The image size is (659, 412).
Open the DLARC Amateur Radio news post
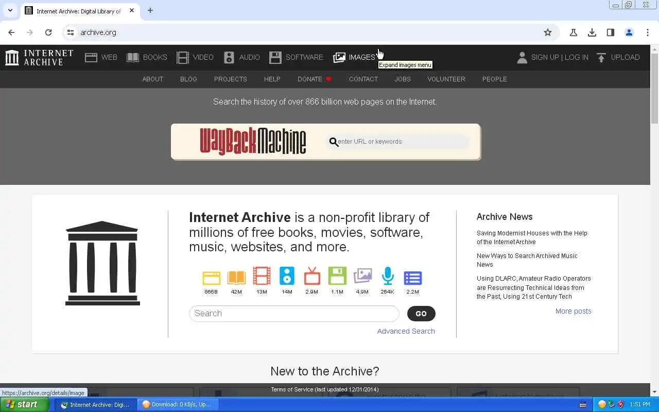point(533,287)
